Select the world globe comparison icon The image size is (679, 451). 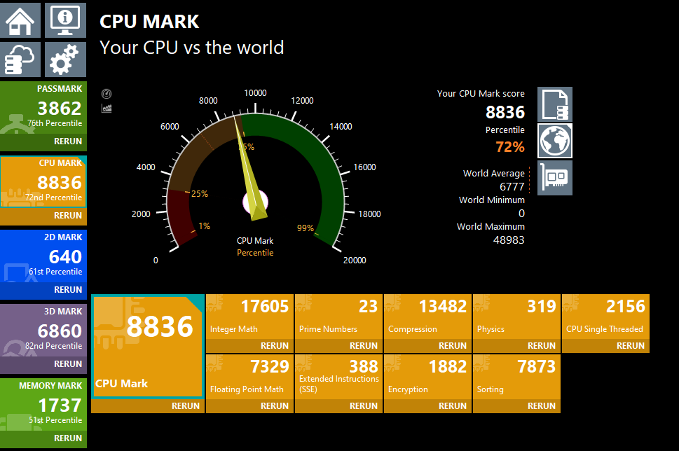tap(554, 141)
